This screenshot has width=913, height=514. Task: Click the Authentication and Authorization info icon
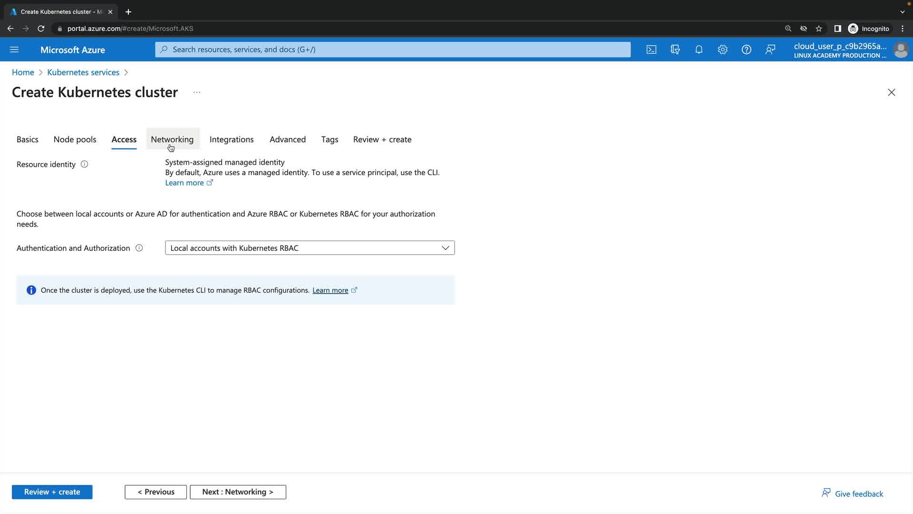point(139,248)
